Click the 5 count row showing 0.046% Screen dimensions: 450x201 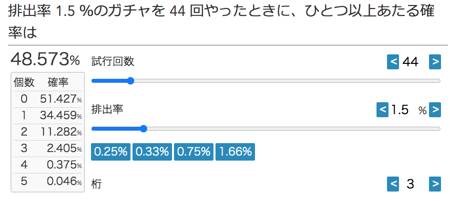[47, 181]
